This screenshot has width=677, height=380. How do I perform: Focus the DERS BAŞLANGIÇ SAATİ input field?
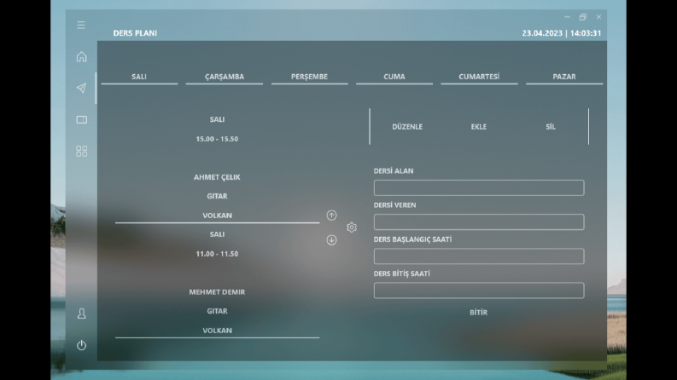[x=479, y=256]
